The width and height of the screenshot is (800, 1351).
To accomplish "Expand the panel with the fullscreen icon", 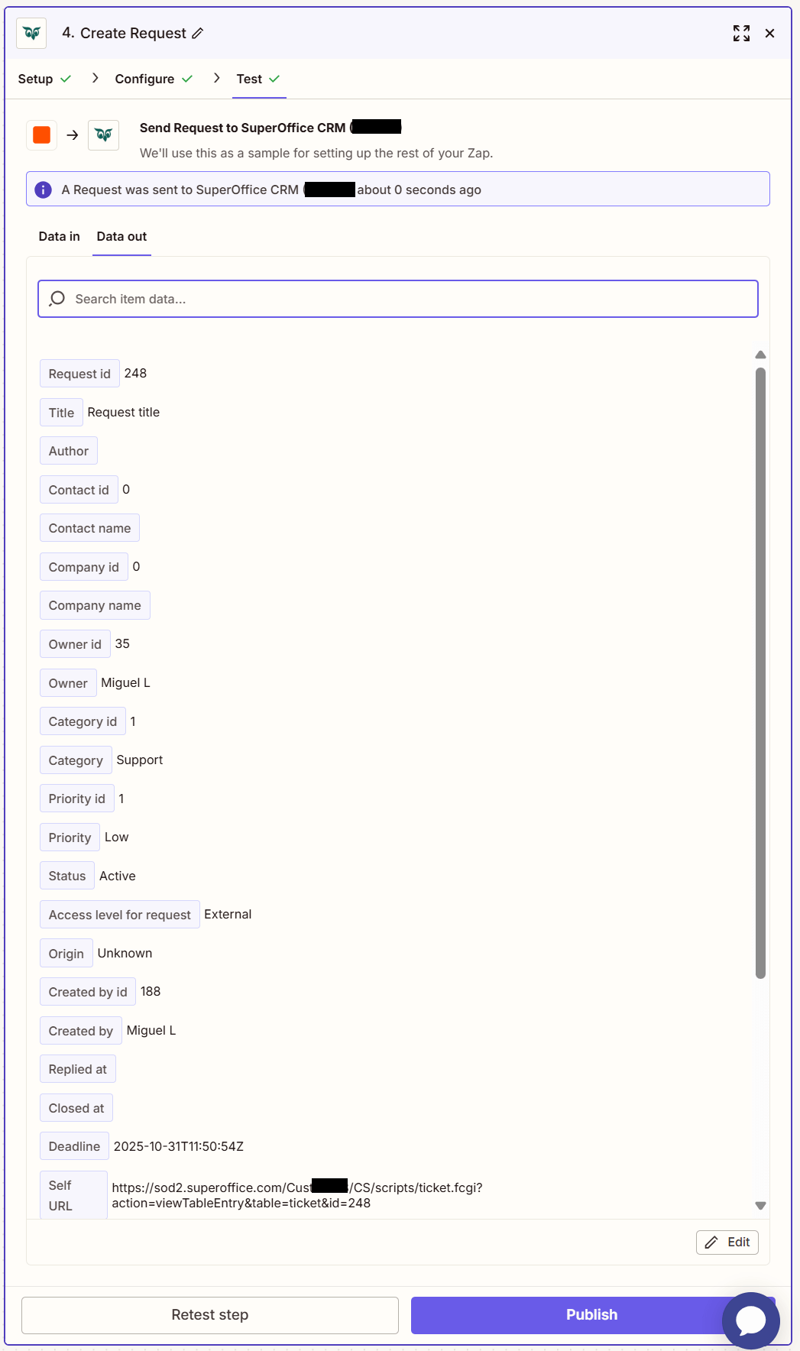I will point(740,33).
